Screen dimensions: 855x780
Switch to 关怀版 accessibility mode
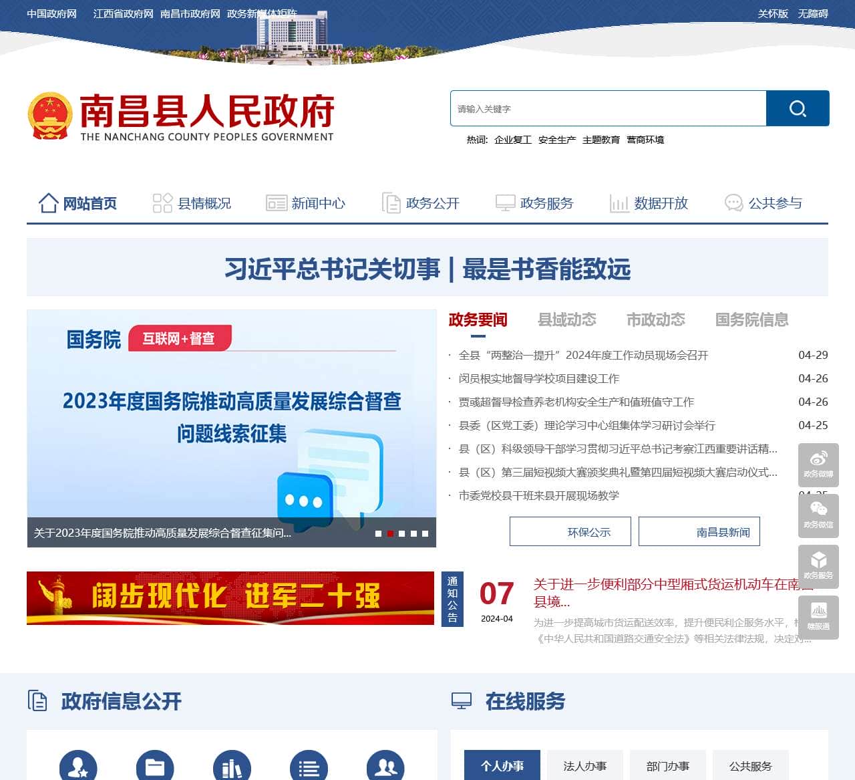point(772,13)
